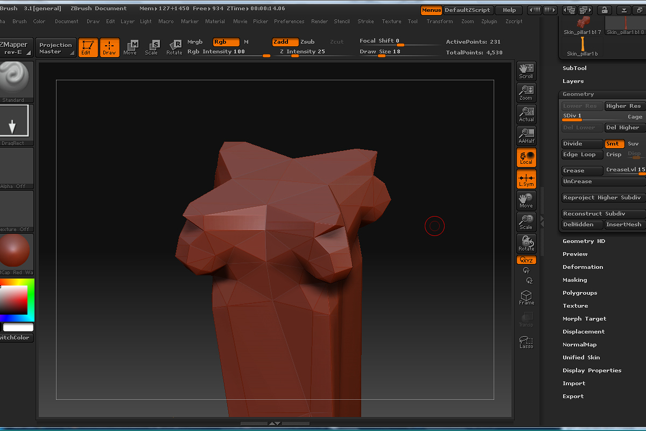Screen dimensions: 646x431
Task: Click the Scroll canvas icon
Action: 526,71
